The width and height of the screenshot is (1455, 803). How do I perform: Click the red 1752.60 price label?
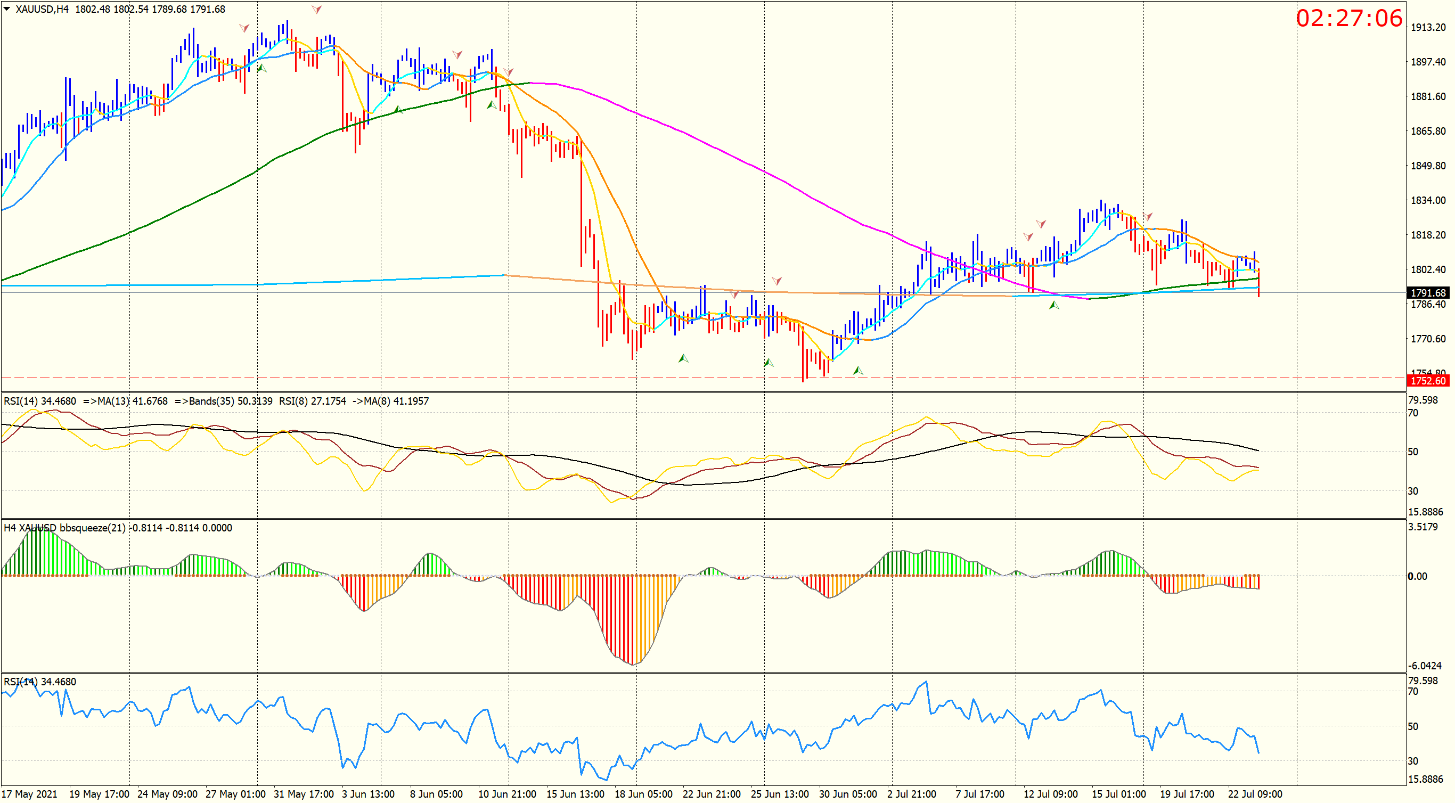(1428, 381)
